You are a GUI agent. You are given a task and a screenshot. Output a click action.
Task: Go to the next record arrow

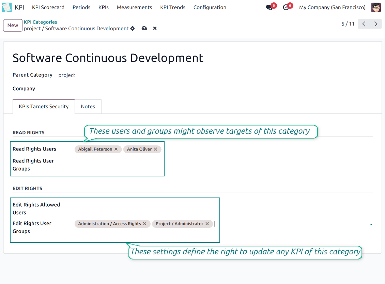tap(376, 24)
